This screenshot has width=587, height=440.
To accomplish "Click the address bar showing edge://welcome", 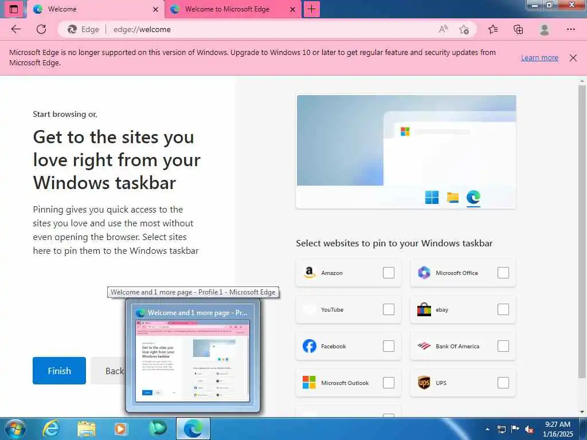I will tap(267, 29).
